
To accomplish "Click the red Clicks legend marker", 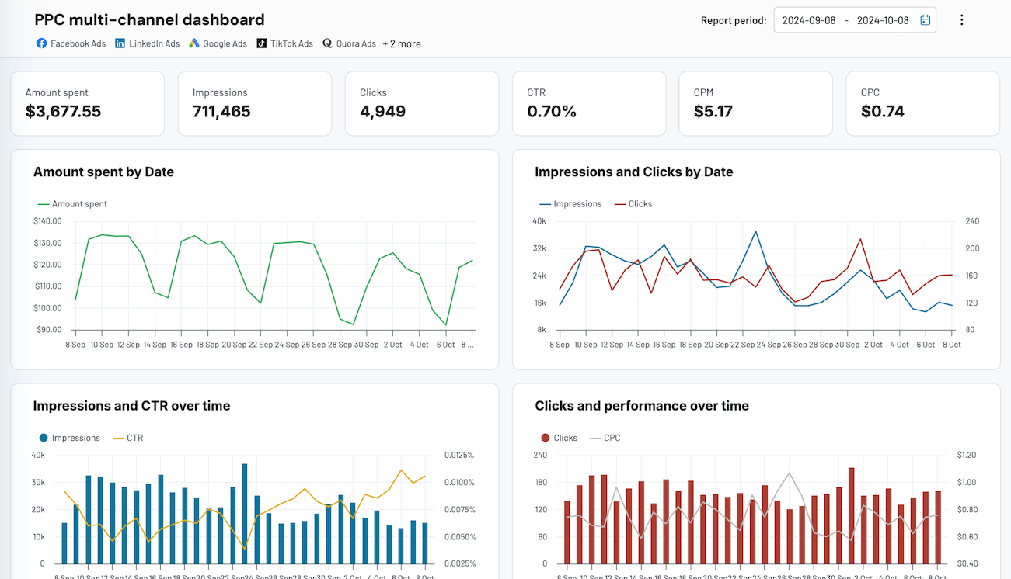I will pyautogui.click(x=546, y=437).
